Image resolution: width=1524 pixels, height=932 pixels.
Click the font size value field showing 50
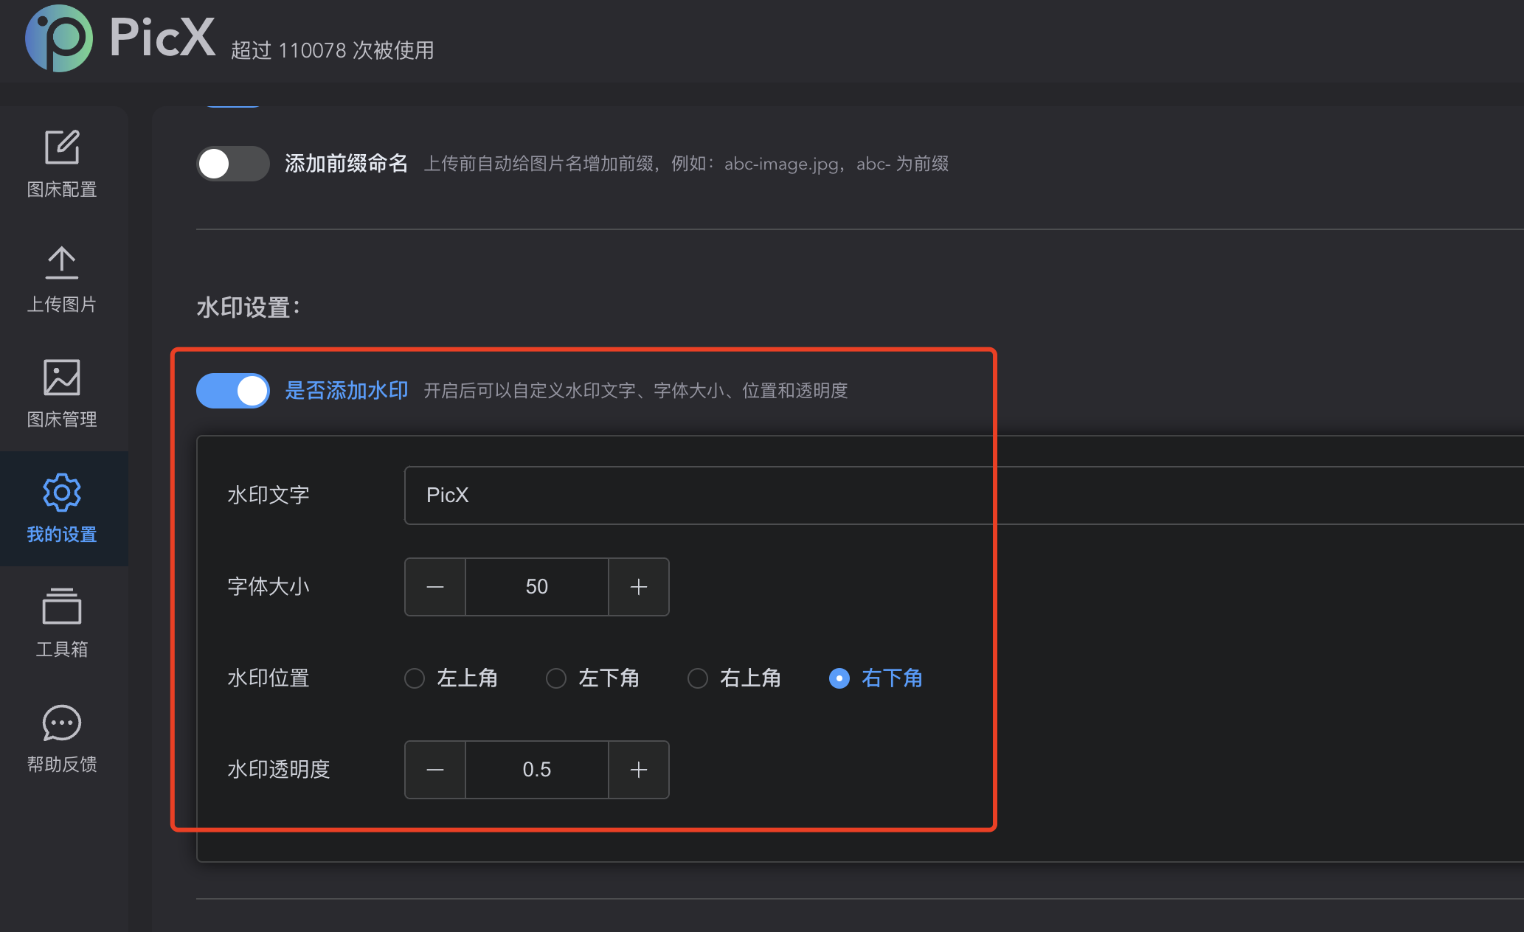pos(537,587)
